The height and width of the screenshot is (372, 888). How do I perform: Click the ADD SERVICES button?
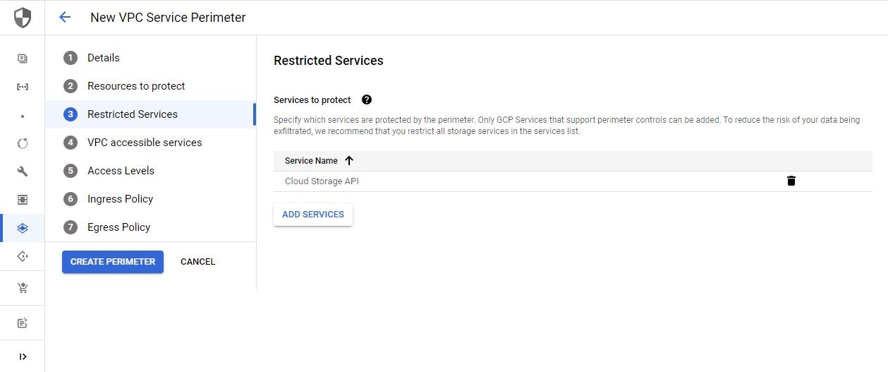coord(313,215)
